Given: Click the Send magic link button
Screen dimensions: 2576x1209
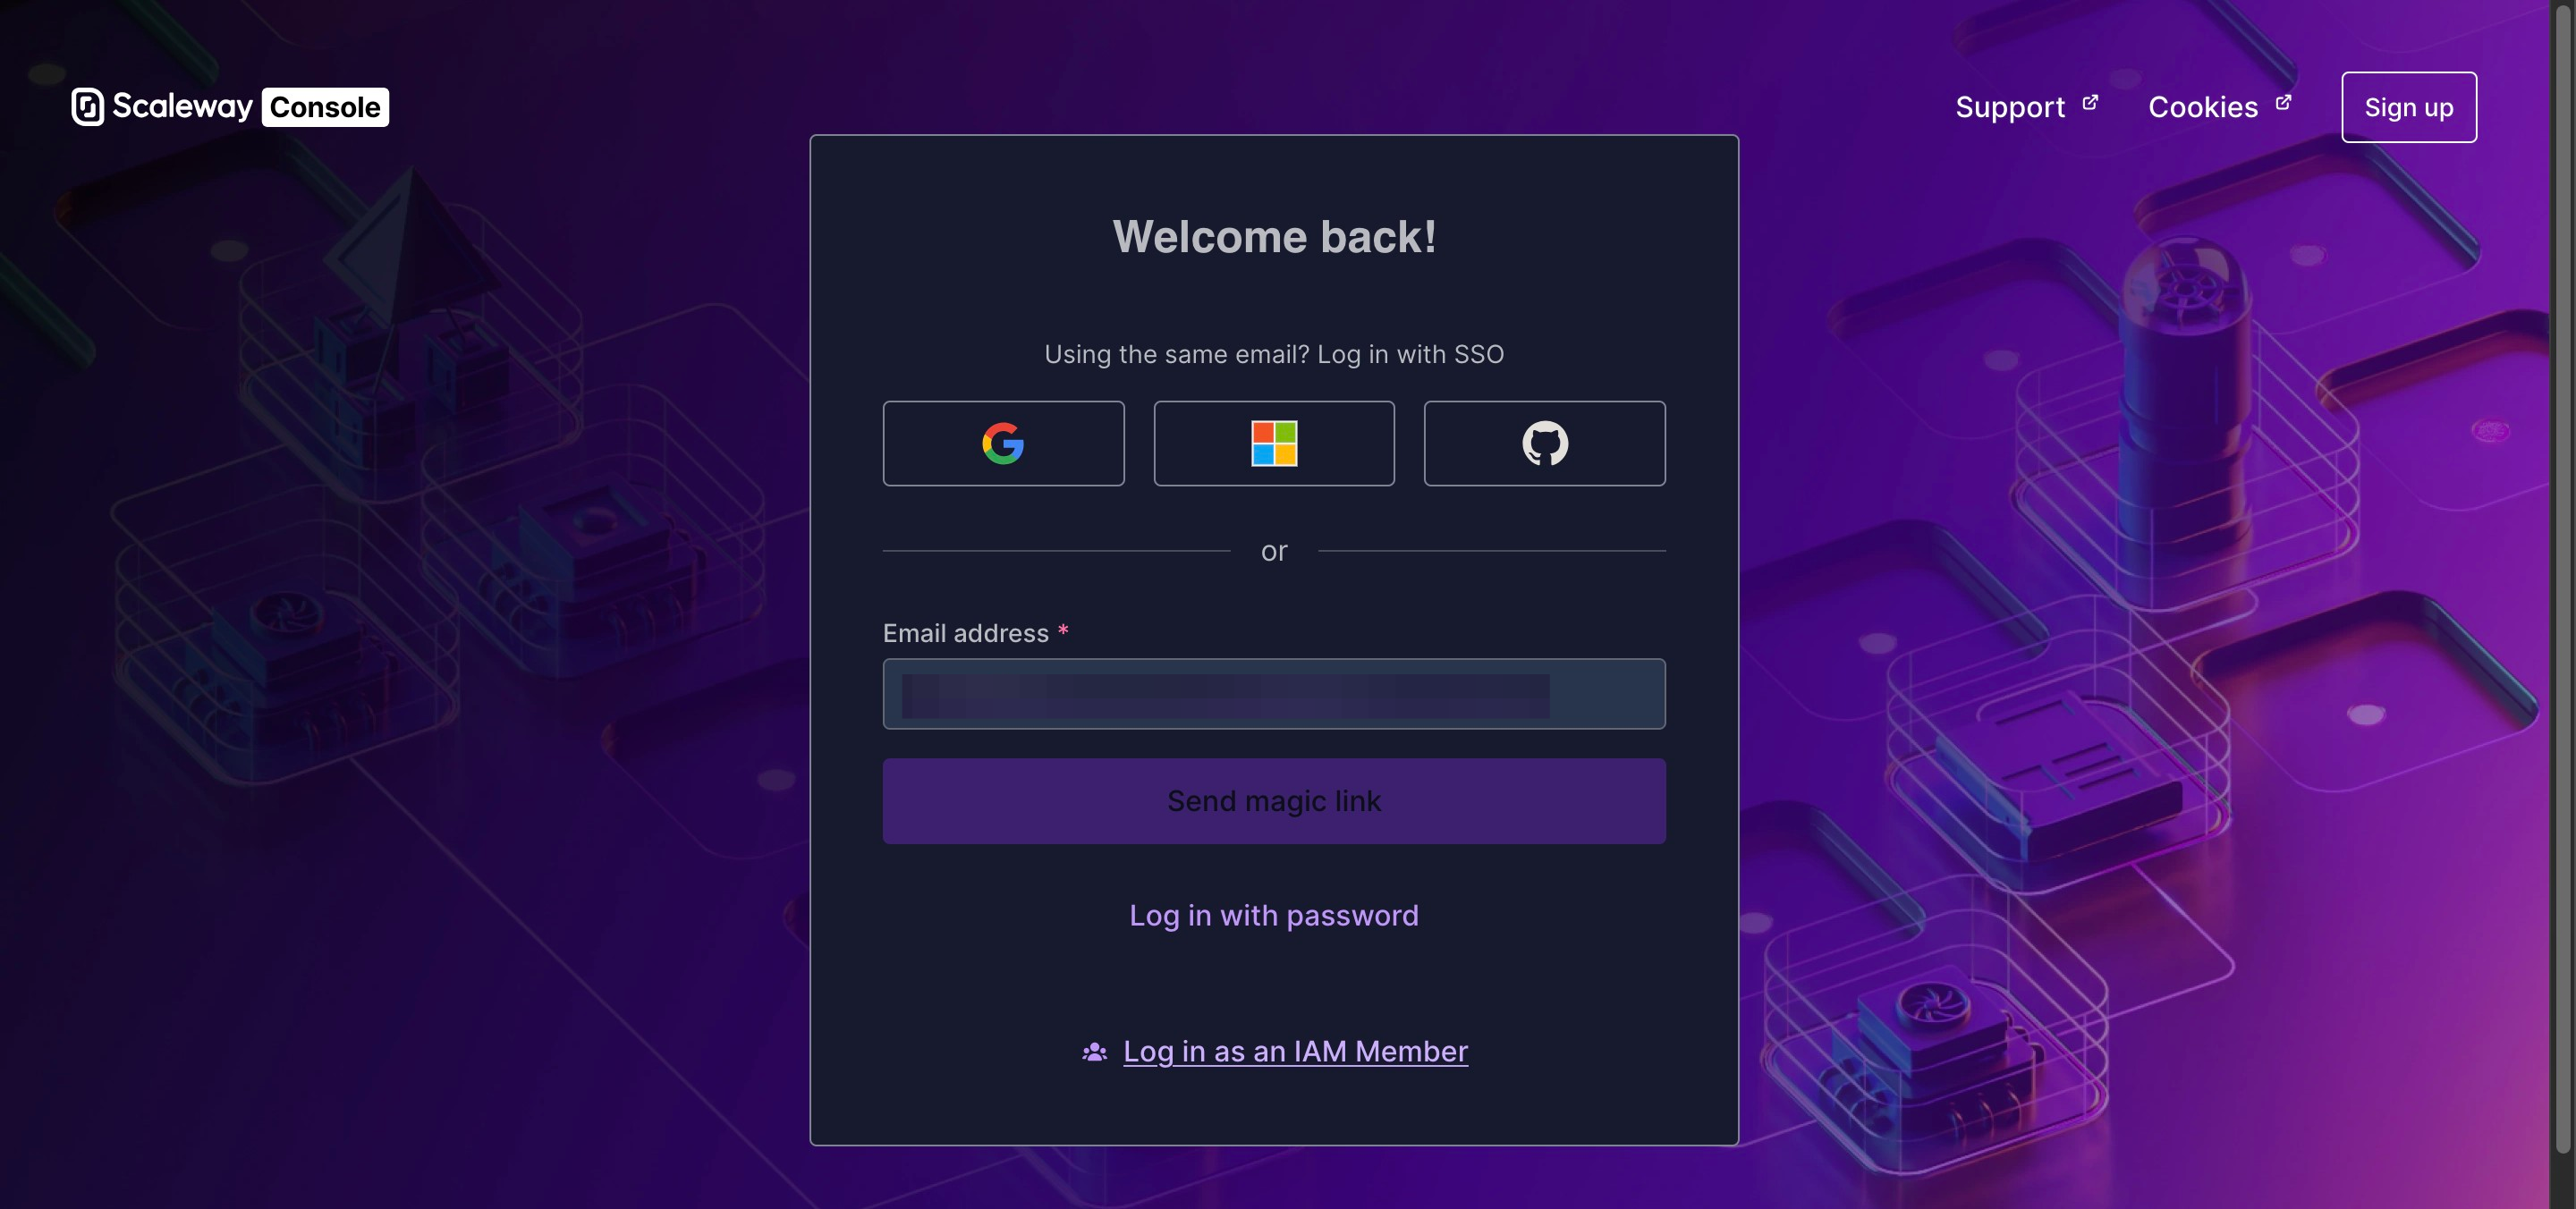Looking at the screenshot, I should coord(1274,801).
